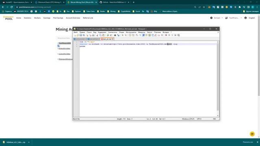Reload the page in Chrome

pyautogui.click(x=12, y=7)
